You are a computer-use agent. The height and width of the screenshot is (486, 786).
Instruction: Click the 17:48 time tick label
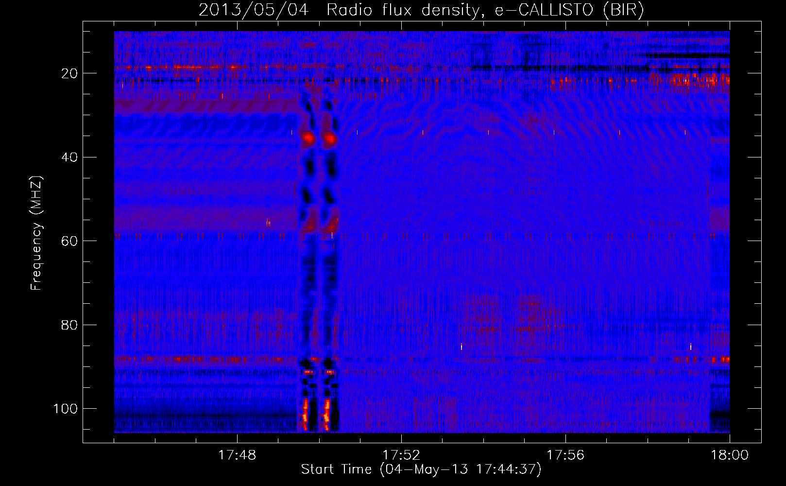[x=237, y=455]
